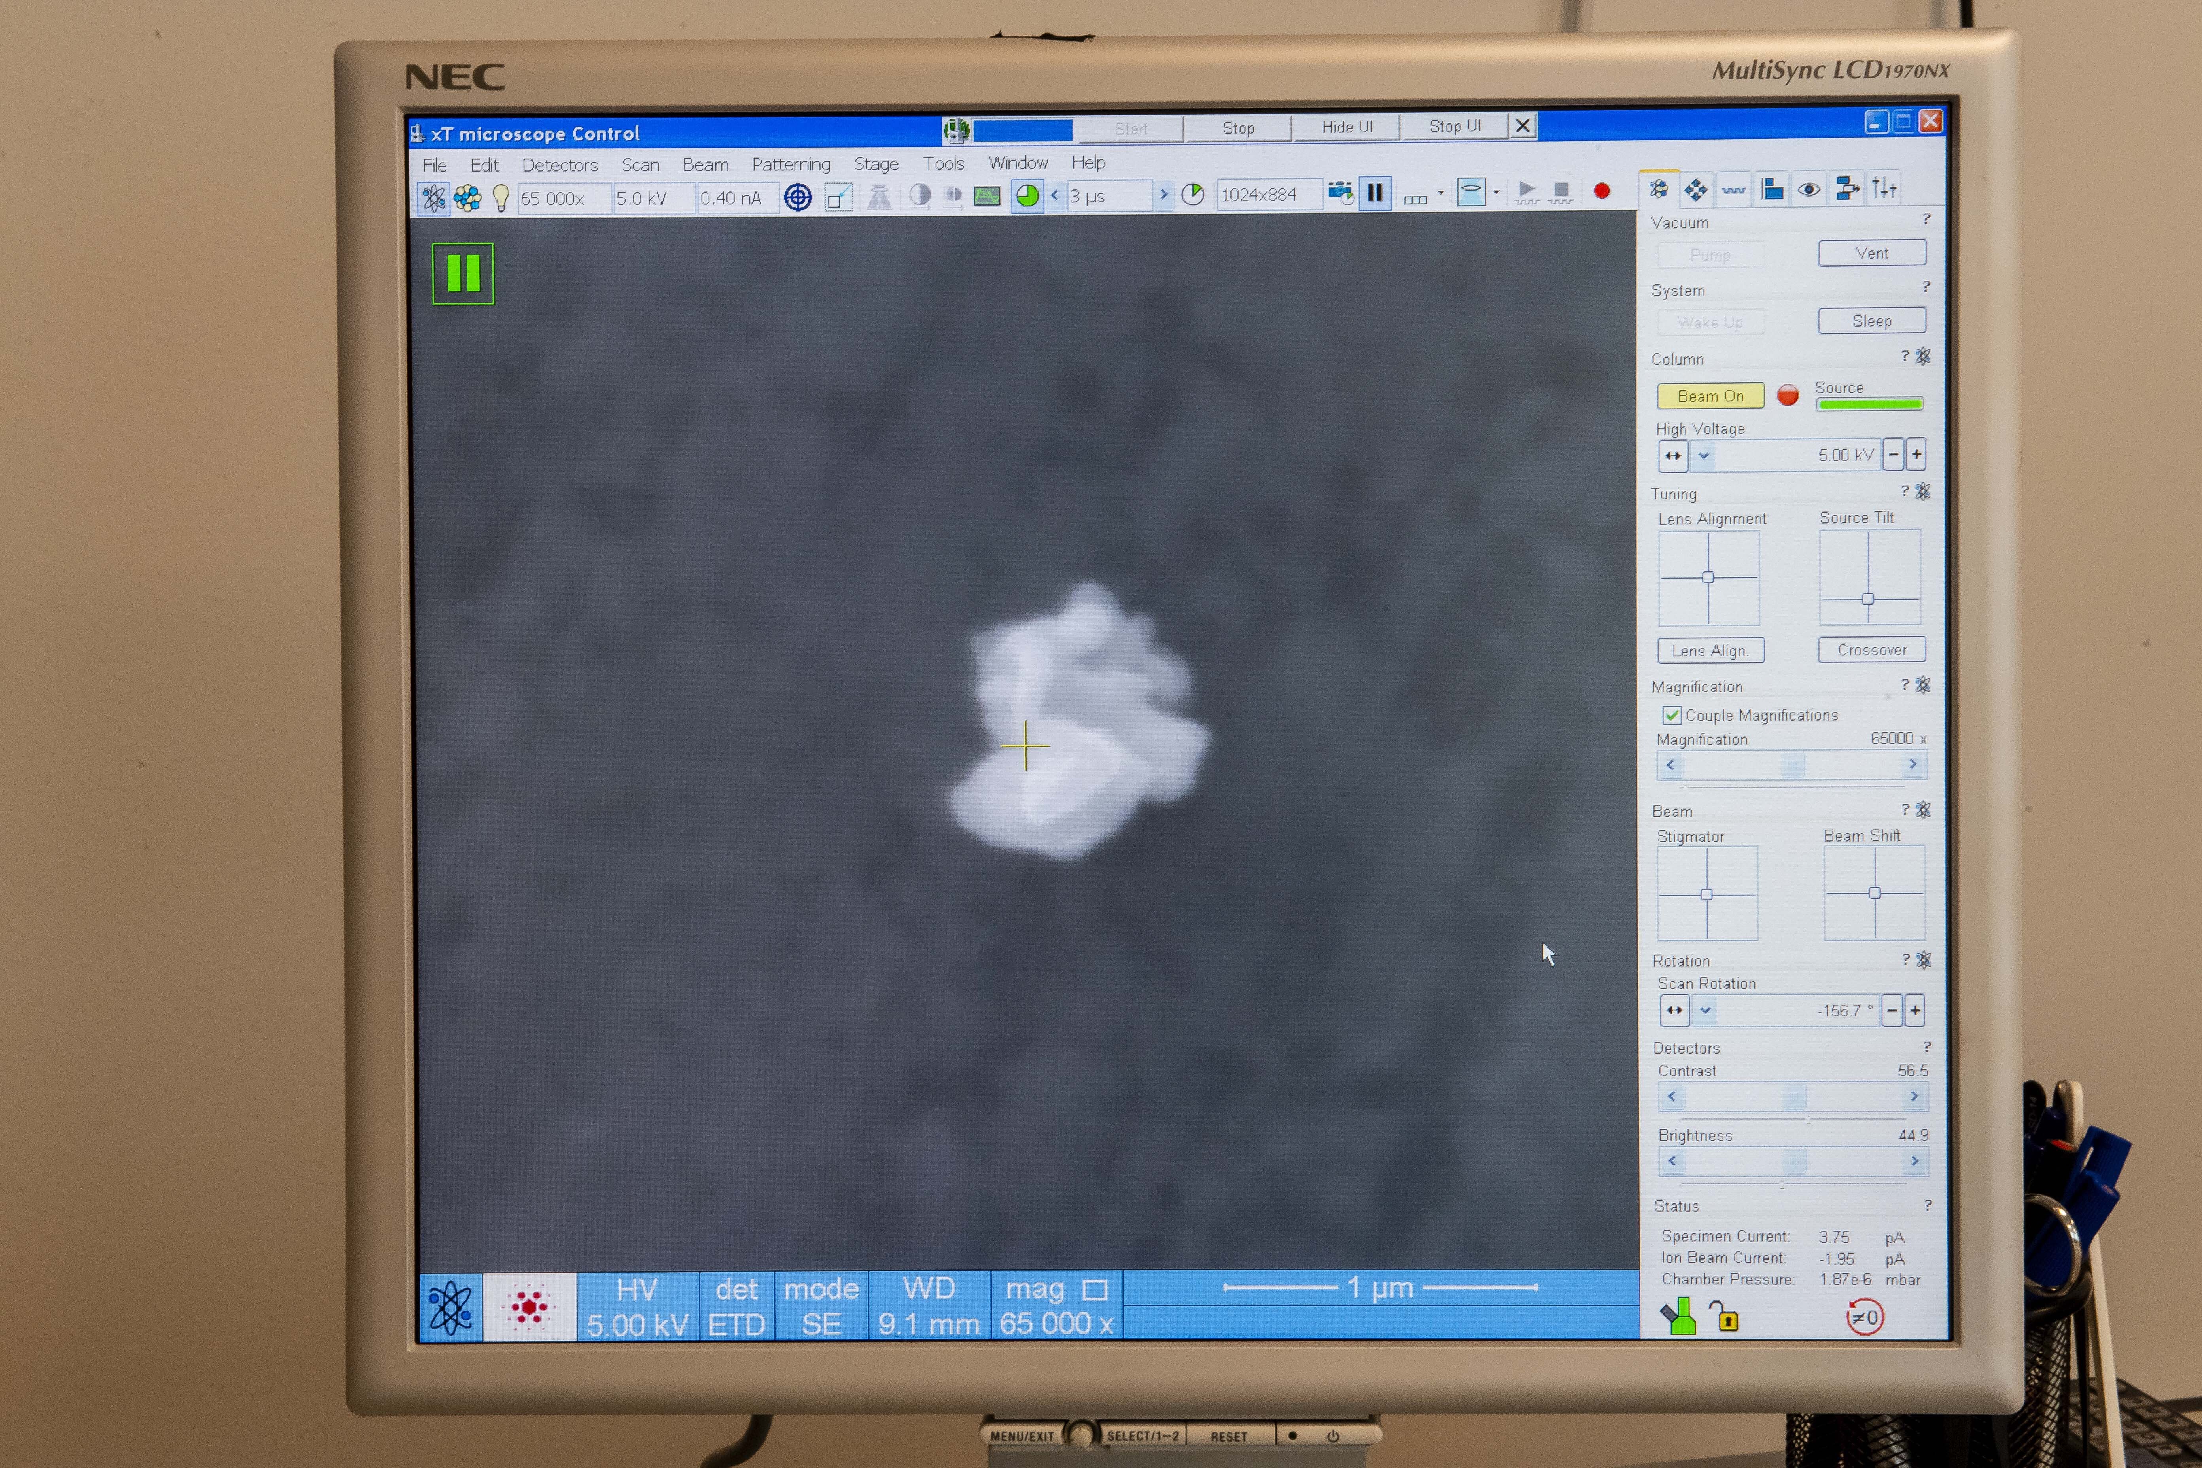Image resolution: width=2202 pixels, height=1468 pixels.
Task: Expand the lens mode icon dropdown arrow
Action: [1496, 193]
